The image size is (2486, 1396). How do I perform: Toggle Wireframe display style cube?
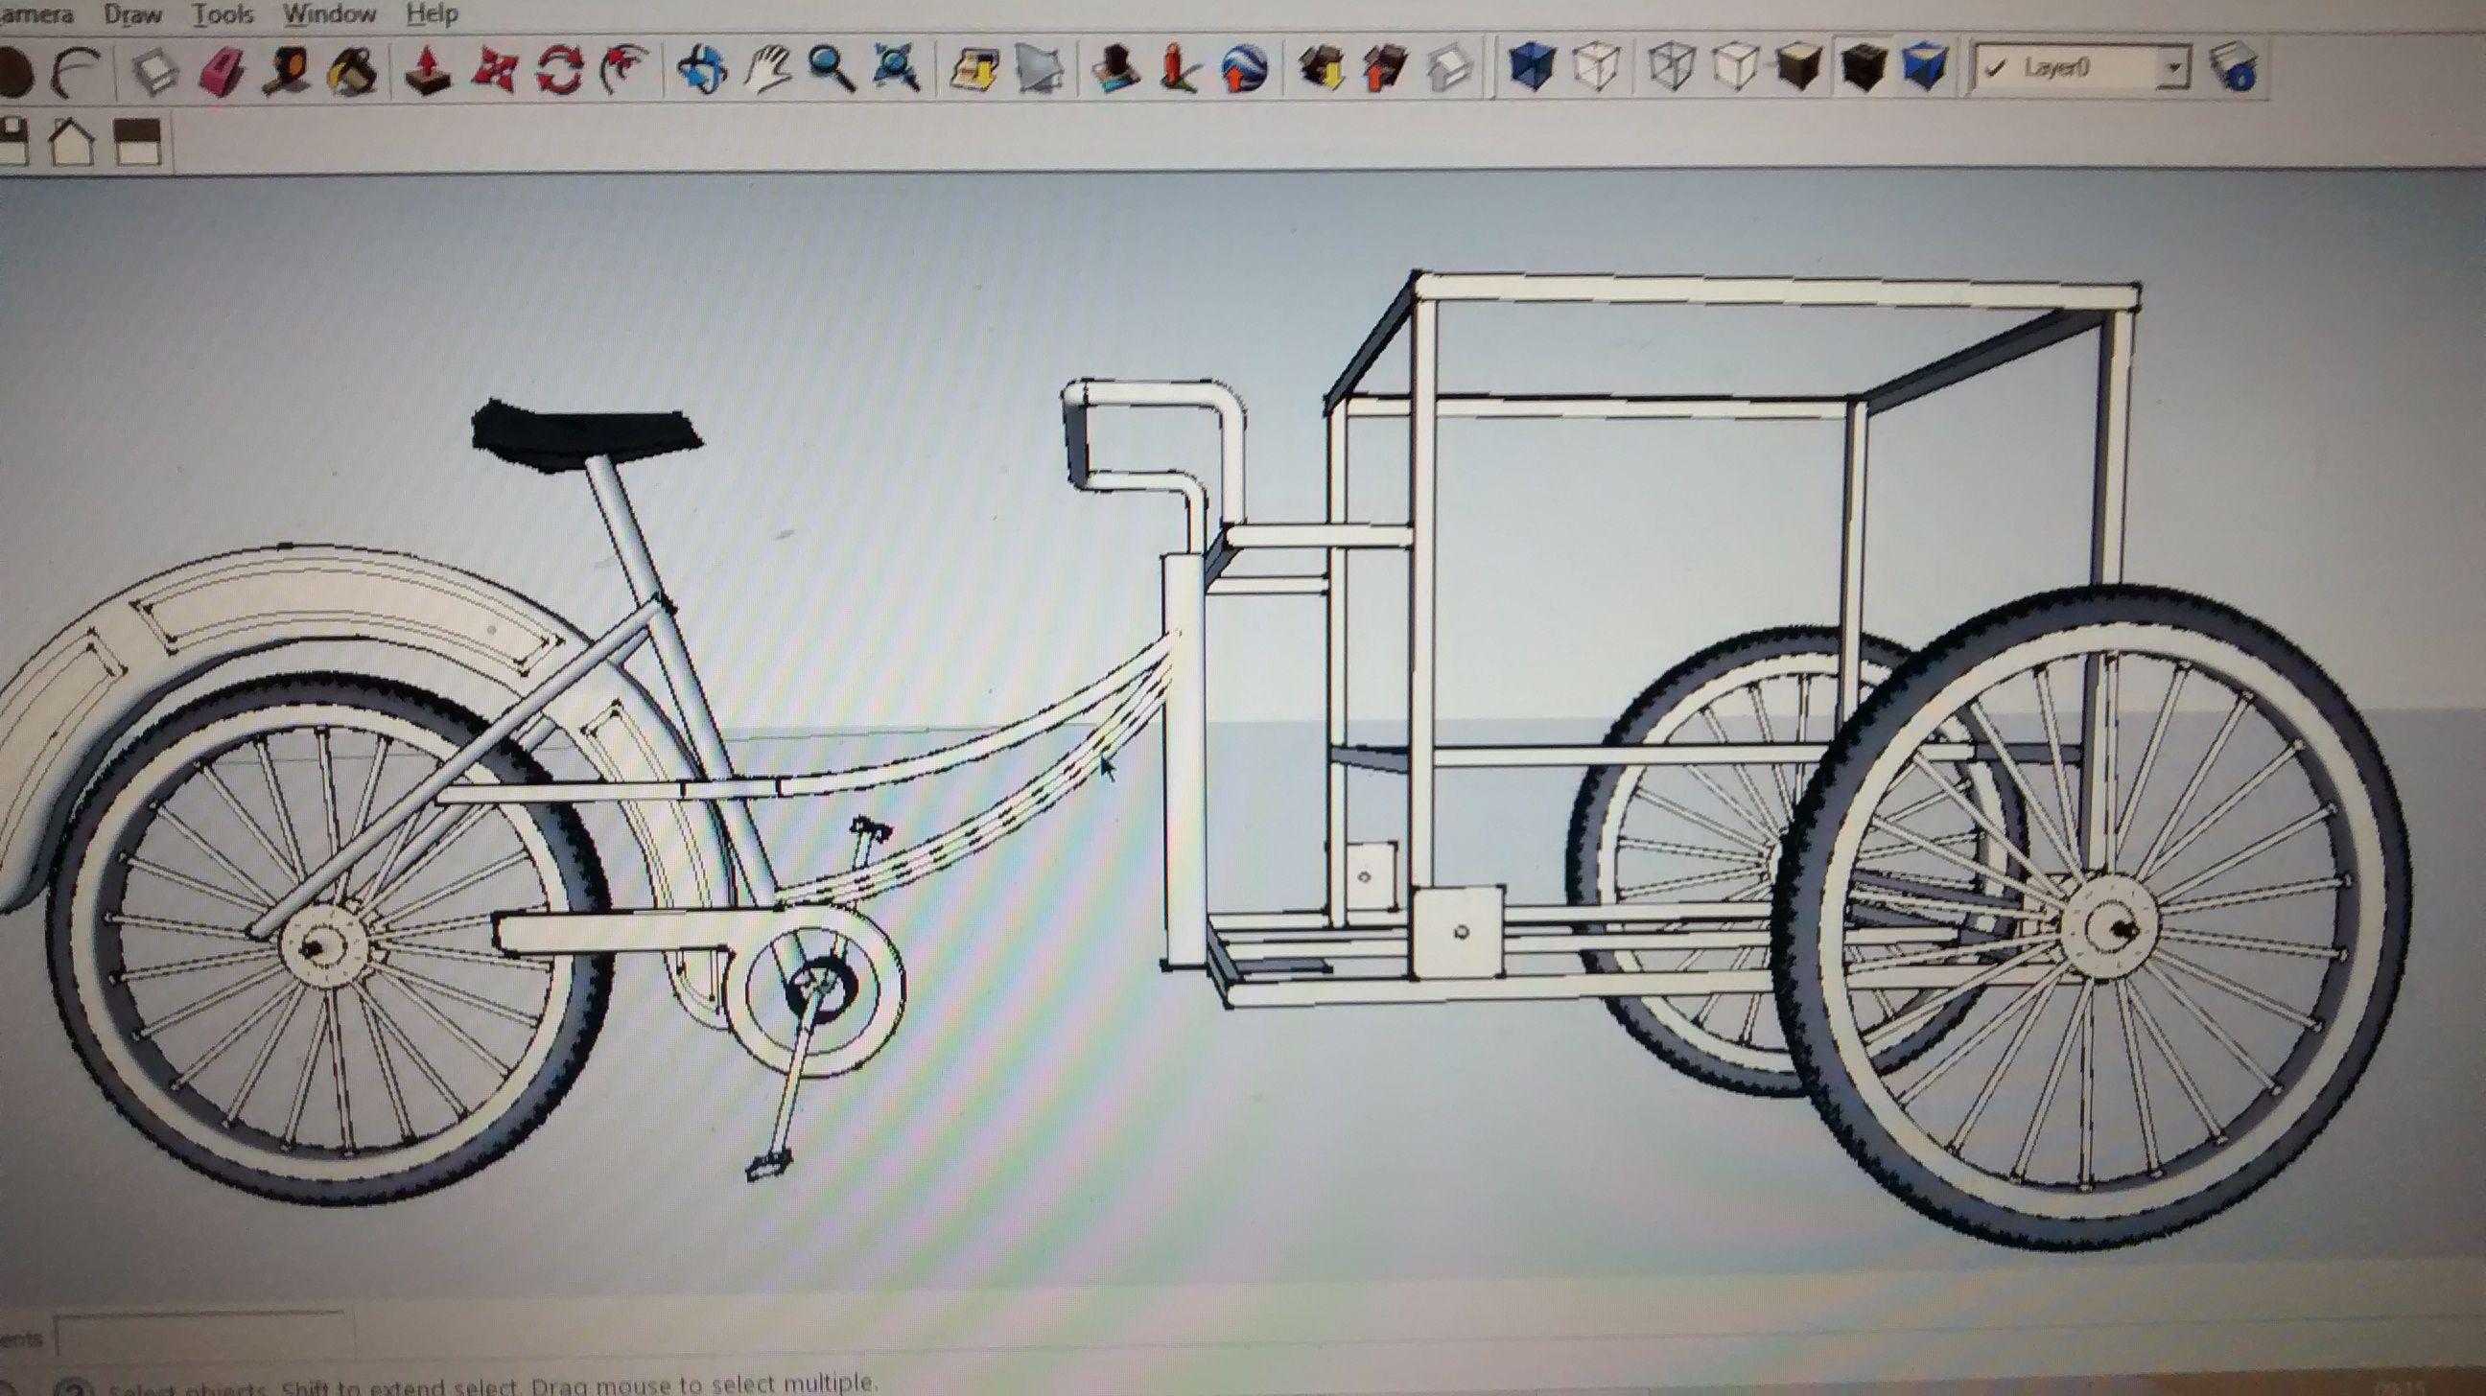click(1672, 68)
